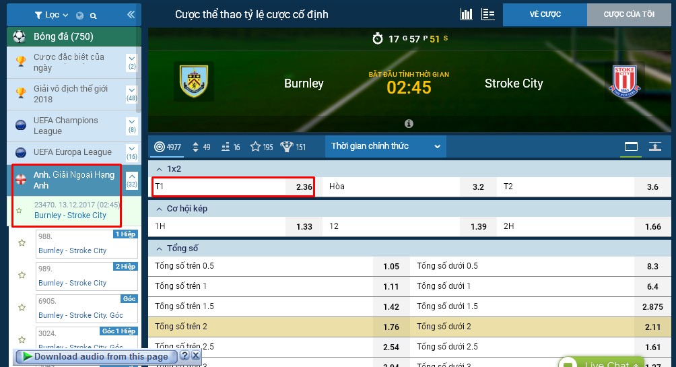Bet on 1H at 1.33

235,226
